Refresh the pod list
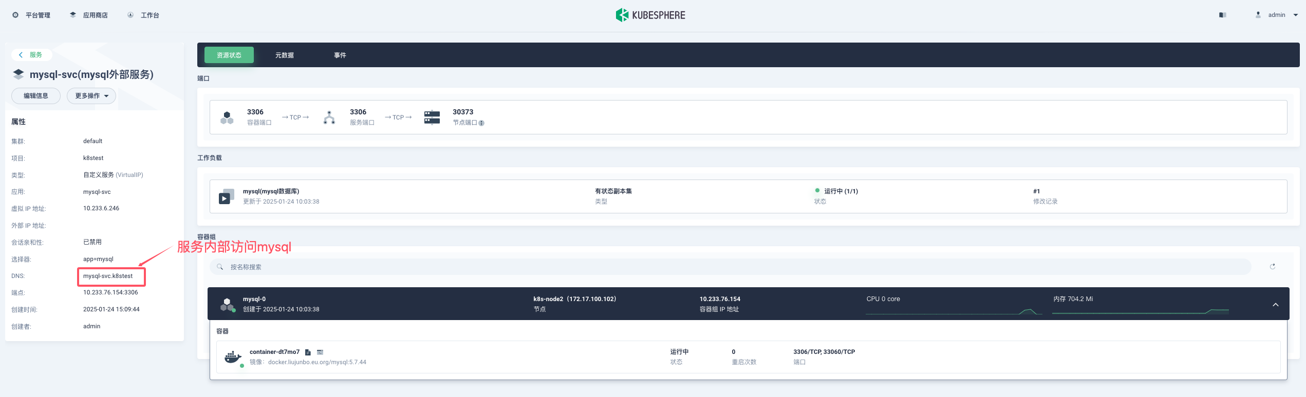This screenshot has width=1306, height=397. tap(1273, 267)
